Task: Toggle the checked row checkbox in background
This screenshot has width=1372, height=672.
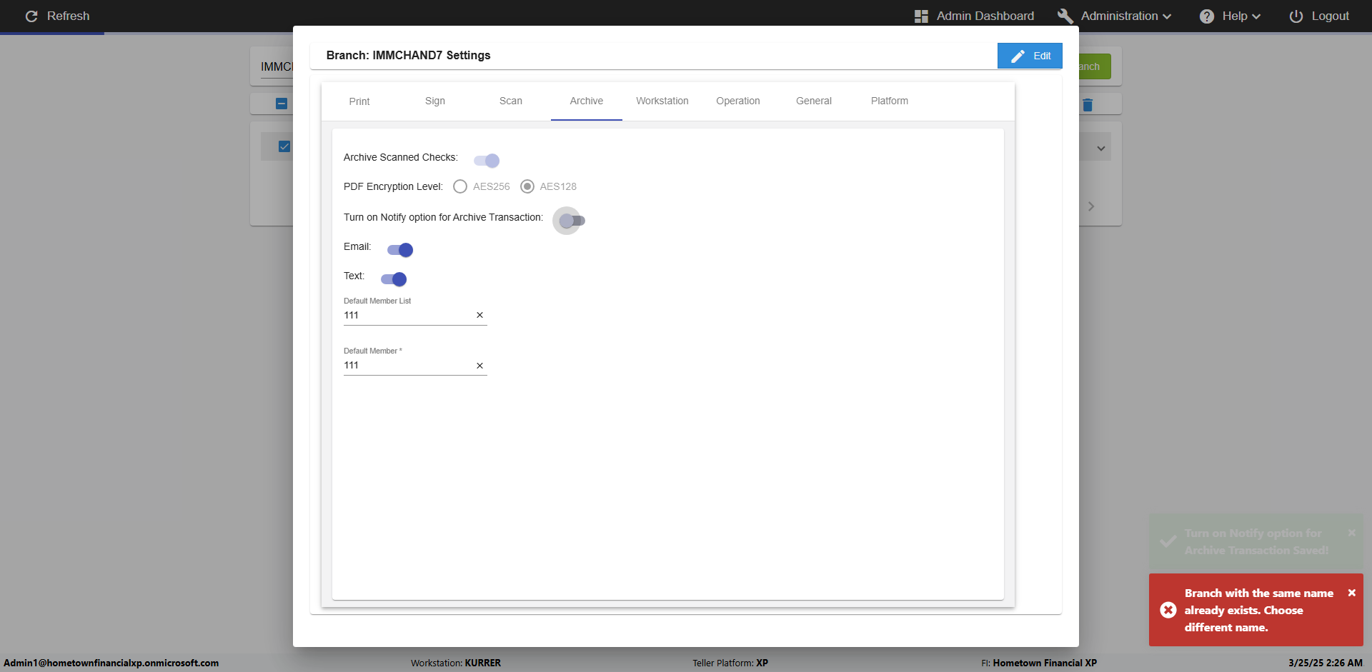Action: point(284,146)
